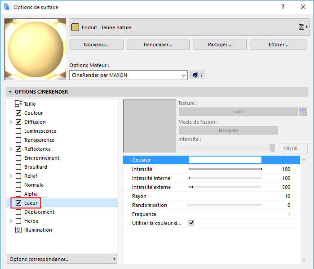The width and height of the screenshot is (314, 269).
Task: Enable the Normale channel checkbox
Action: [x=18, y=185]
